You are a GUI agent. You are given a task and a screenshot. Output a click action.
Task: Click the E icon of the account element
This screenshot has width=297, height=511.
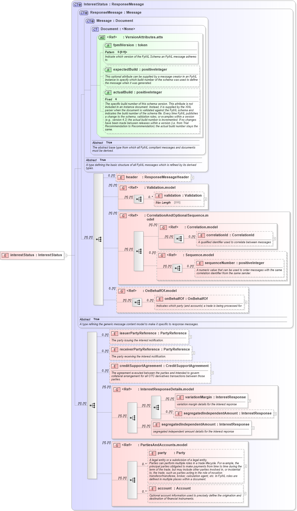point(152,489)
